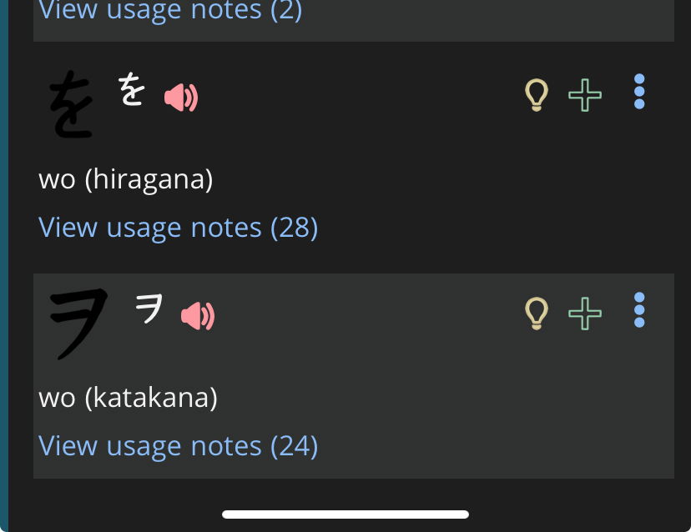691x532 pixels.
Task: Open View usage notes (28) link
Action: (x=179, y=228)
